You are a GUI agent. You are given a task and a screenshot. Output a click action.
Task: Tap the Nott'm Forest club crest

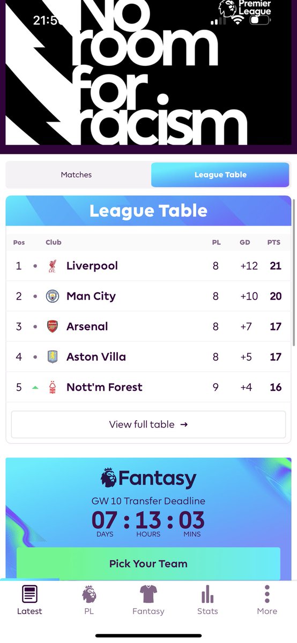[52, 387]
